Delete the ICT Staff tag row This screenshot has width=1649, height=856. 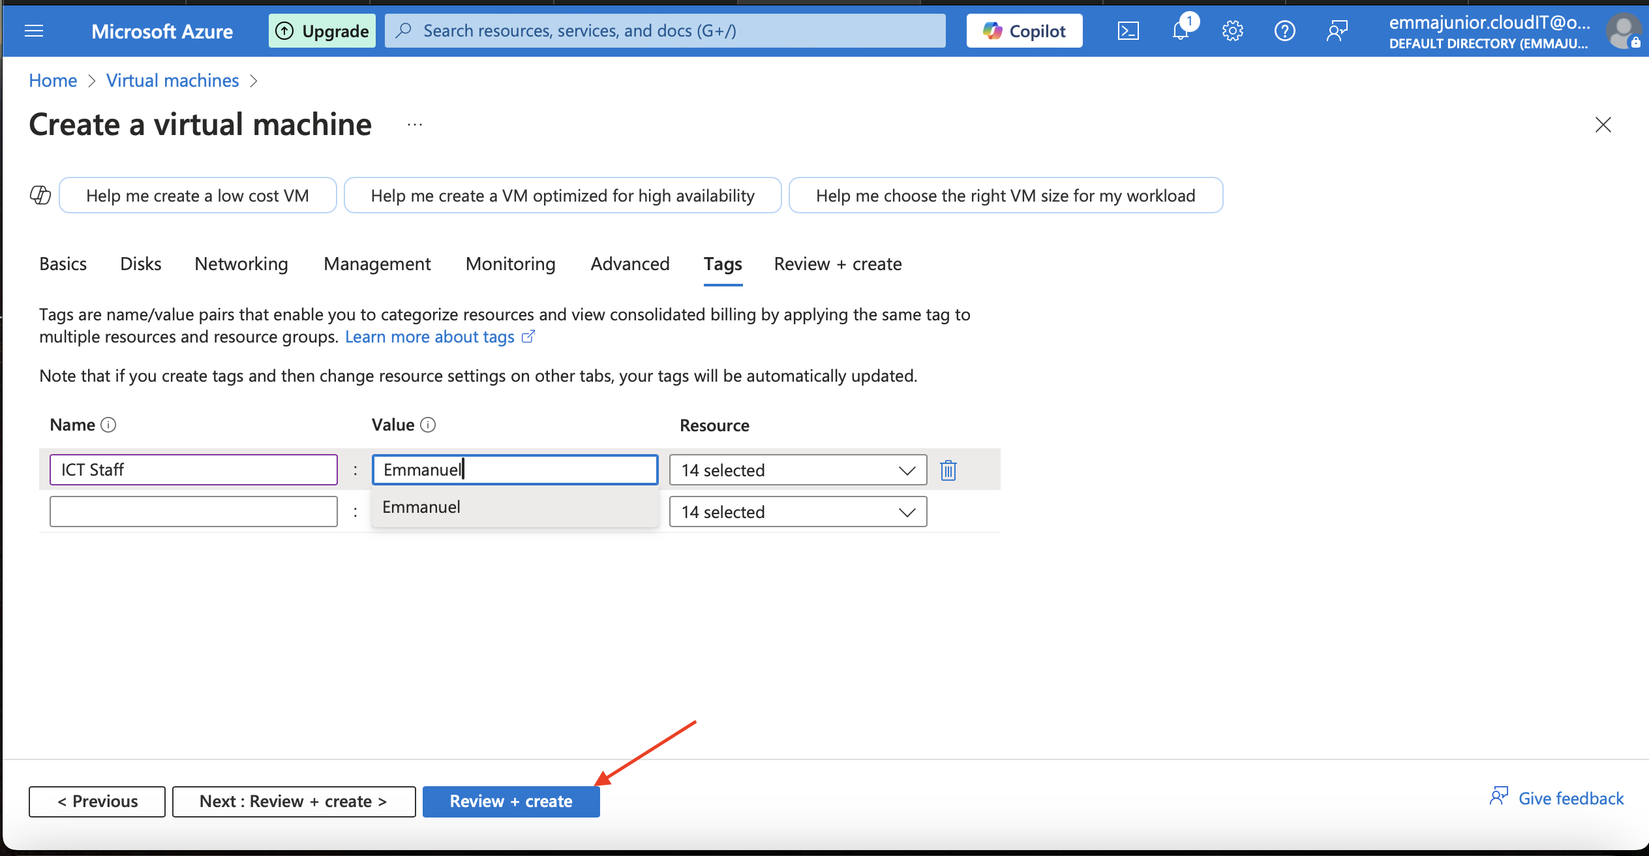click(948, 470)
